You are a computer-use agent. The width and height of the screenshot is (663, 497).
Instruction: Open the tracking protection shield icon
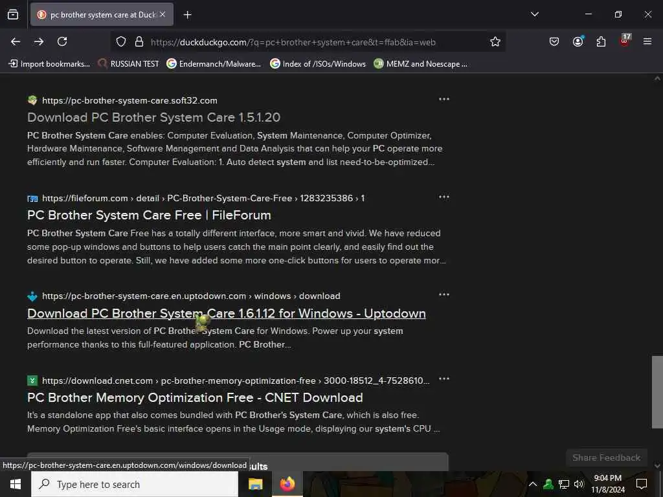point(121,42)
